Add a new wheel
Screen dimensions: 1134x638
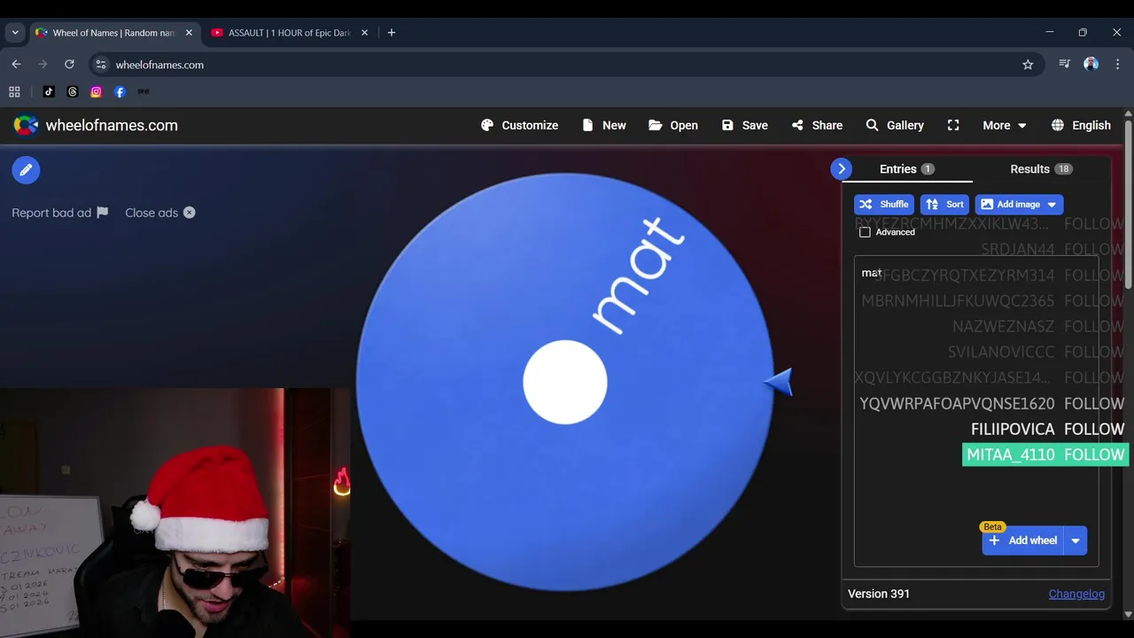pos(1023,541)
